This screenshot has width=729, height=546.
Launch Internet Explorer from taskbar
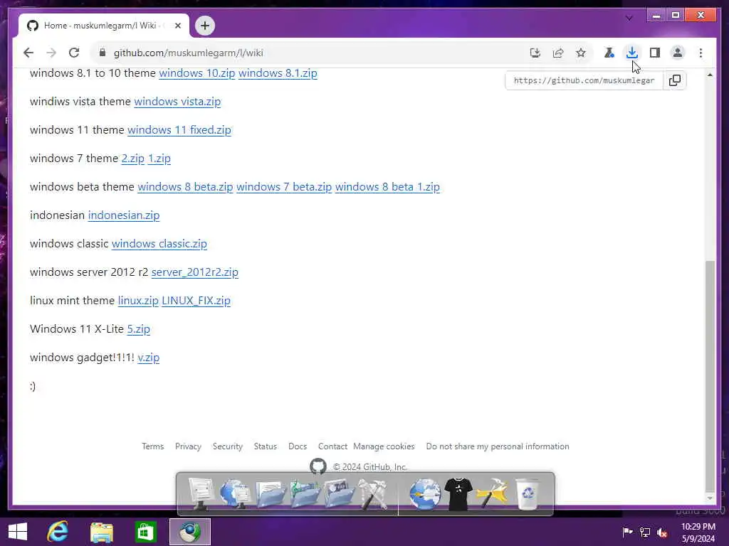pyautogui.click(x=58, y=532)
